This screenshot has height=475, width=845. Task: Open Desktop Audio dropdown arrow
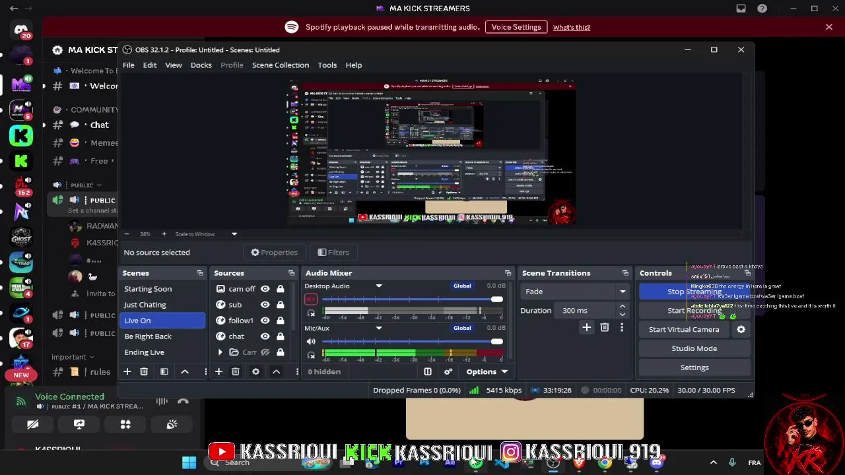[379, 286]
